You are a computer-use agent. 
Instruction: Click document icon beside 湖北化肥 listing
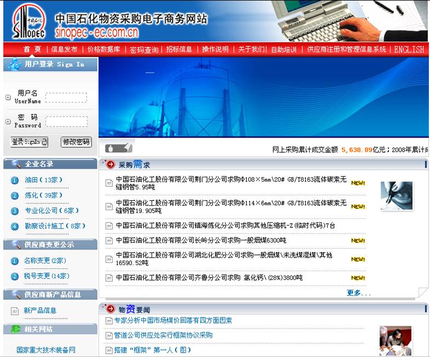click(109, 259)
